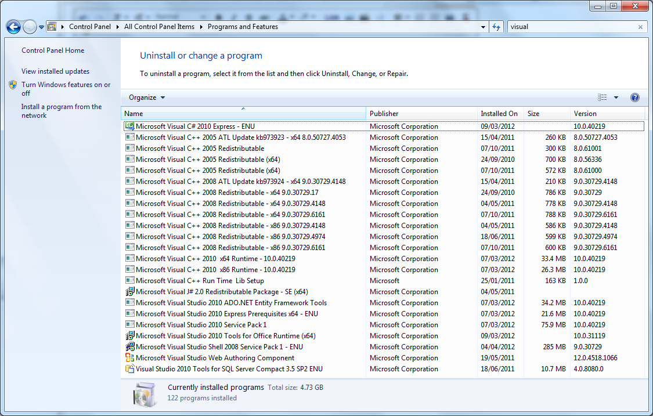The image size is (653, 416).
Task: Open the recent pages dropdown arrow
Action: pos(41,27)
